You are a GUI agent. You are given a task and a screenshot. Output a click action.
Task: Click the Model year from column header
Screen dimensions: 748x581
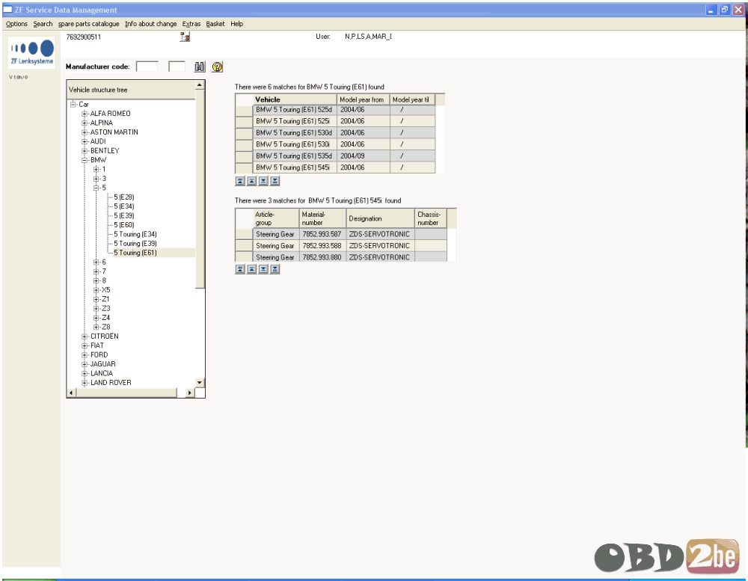click(x=363, y=99)
